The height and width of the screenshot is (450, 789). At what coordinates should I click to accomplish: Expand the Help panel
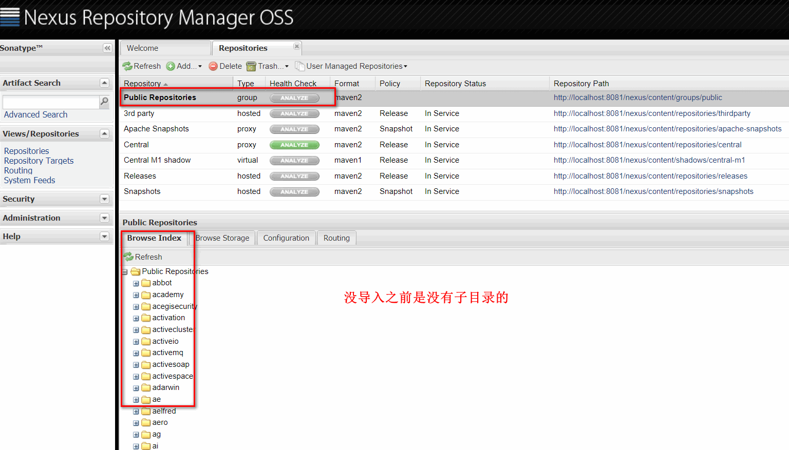tap(105, 236)
